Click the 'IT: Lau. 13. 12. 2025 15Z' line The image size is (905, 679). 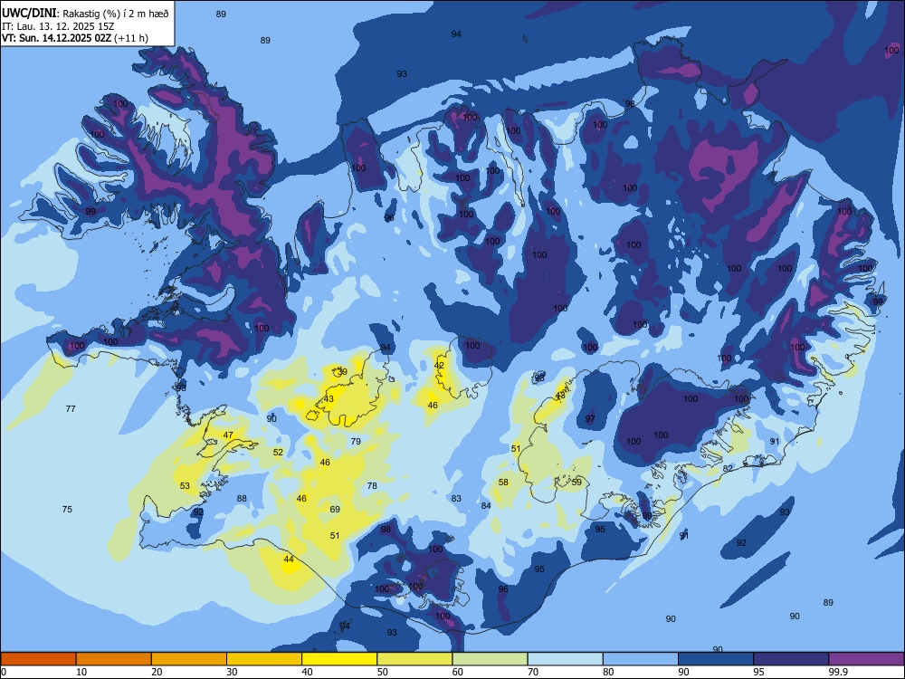[60, 26]
